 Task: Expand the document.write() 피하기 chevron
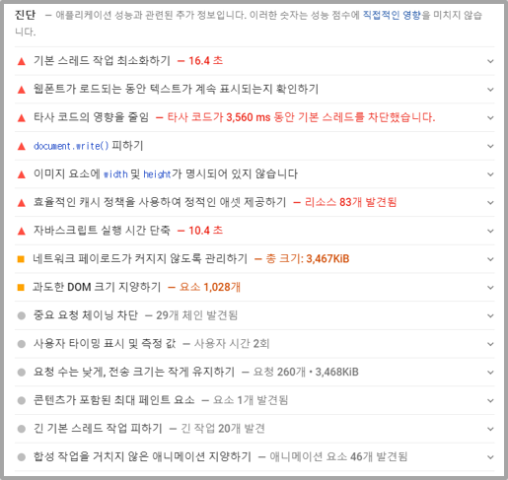coord(490,146)
